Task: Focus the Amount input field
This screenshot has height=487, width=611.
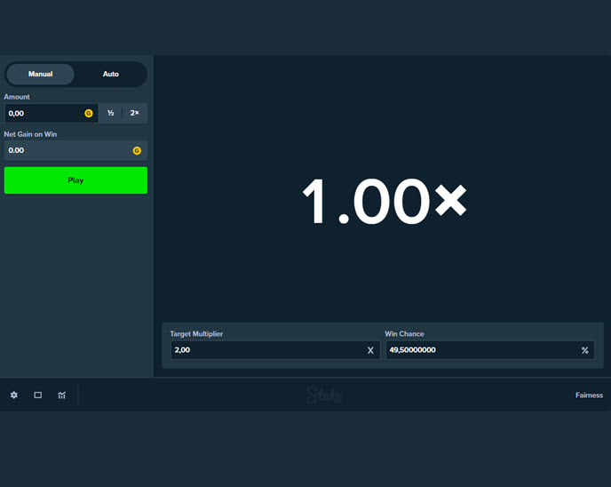Action: click(43, 113)
